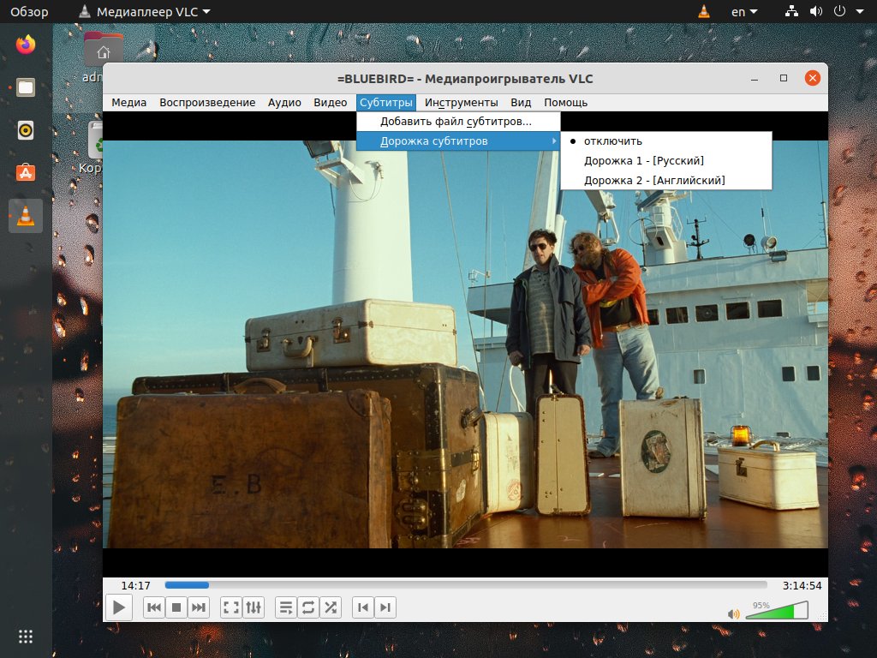Open extended settings equalizer panel
Screen dimensions: 877x658
pos(254,607)
